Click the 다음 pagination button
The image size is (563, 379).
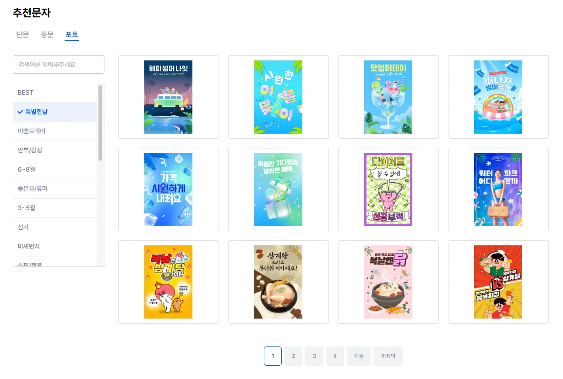(359, 356)
